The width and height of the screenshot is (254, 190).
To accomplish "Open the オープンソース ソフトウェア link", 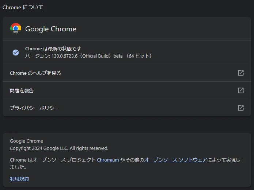I will tap(176, 160).
